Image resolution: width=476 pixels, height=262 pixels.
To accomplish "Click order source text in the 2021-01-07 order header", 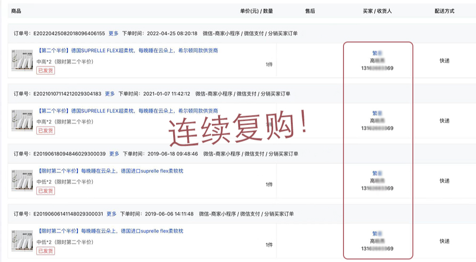I will click(243, 93).
